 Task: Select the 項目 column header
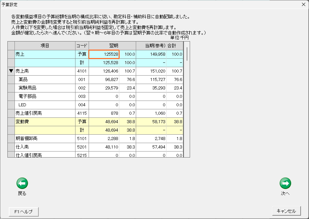[x=45, y=46]
